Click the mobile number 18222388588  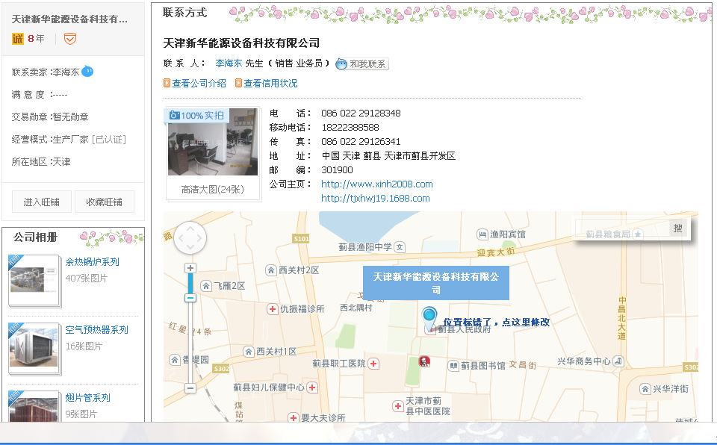pos(350,128)
